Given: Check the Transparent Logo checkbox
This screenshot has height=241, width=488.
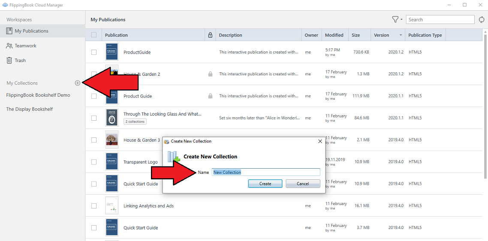Looking at the screenshot, I should [93, 162].
